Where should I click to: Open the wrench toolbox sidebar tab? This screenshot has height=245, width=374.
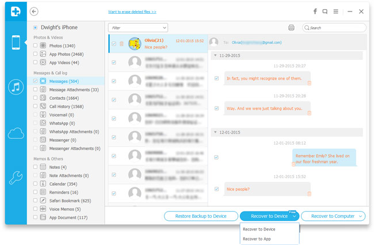coord(16,178)
